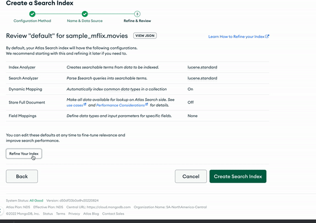The image size is (316, 223).
Task: Visit the Atlas Blog footer link
Action: point(91,214)
